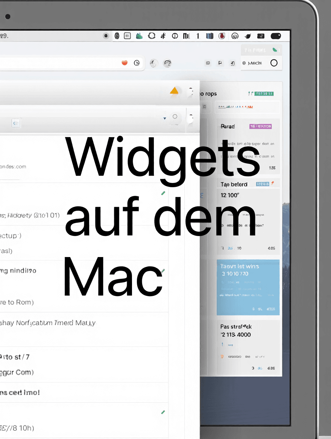Viewport: 331px width, 439px height.
Task: Click the black bird menu bar icon
Action: coord(248,36)
